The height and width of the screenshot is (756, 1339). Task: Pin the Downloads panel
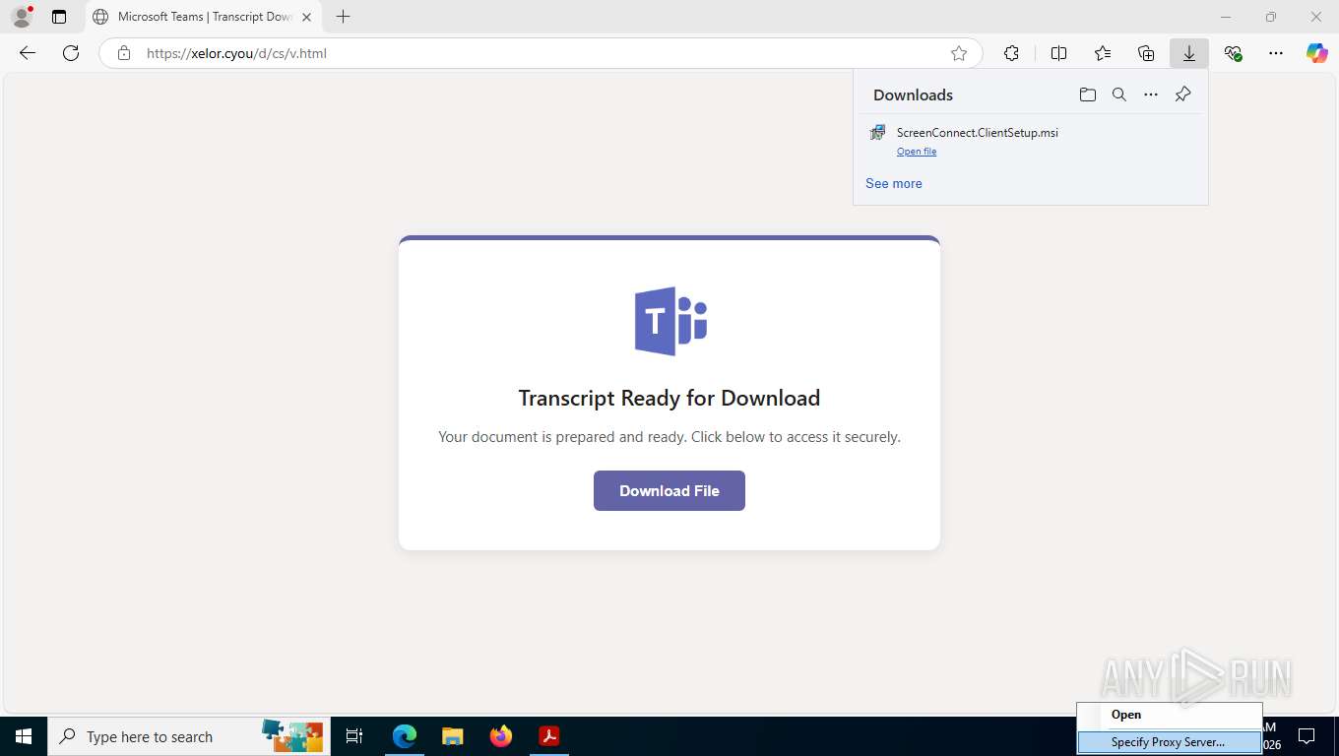pyautogui.click(x=1183, y=94)
